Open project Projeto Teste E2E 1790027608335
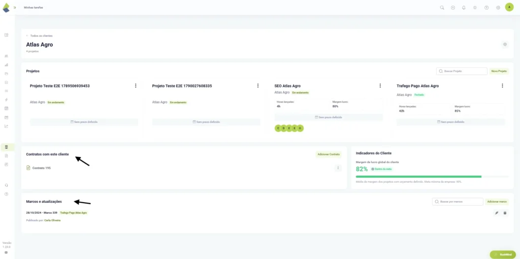520x259 pixels. [x=182, y=86]
